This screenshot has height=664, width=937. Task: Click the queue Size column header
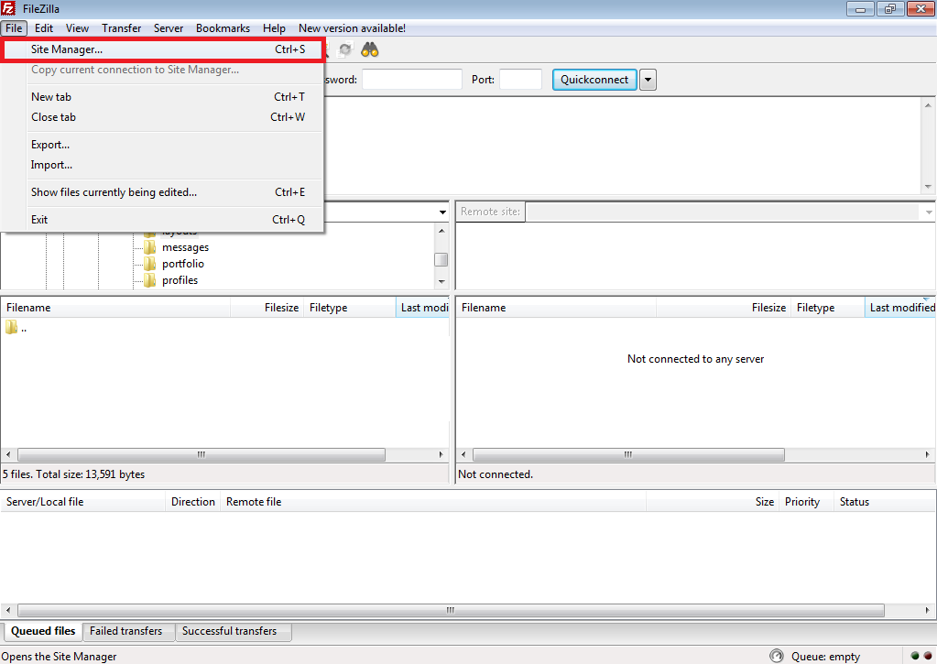[x=713, y=502]
